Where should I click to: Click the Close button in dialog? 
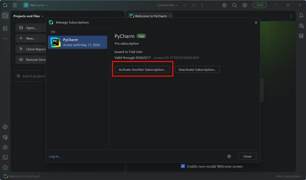[x=247, y=157]
